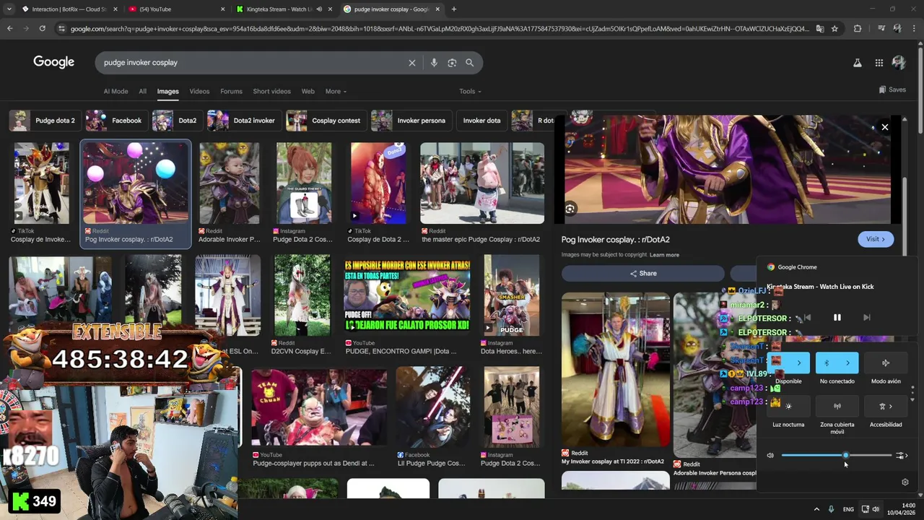924x520 pixels.
Task: Open Windows quick settings gear icon
Action: 905,482
